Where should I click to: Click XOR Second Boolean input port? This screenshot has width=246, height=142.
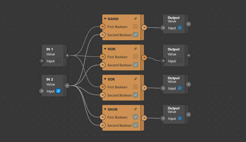tap(102, 95)
